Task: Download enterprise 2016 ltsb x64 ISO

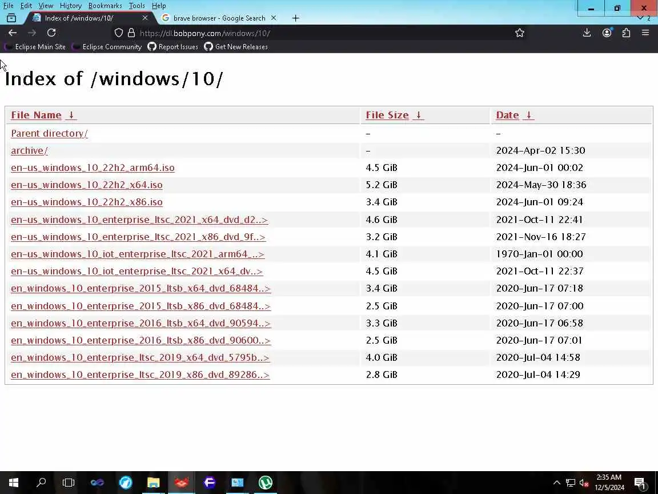Action: coord(141,324)
